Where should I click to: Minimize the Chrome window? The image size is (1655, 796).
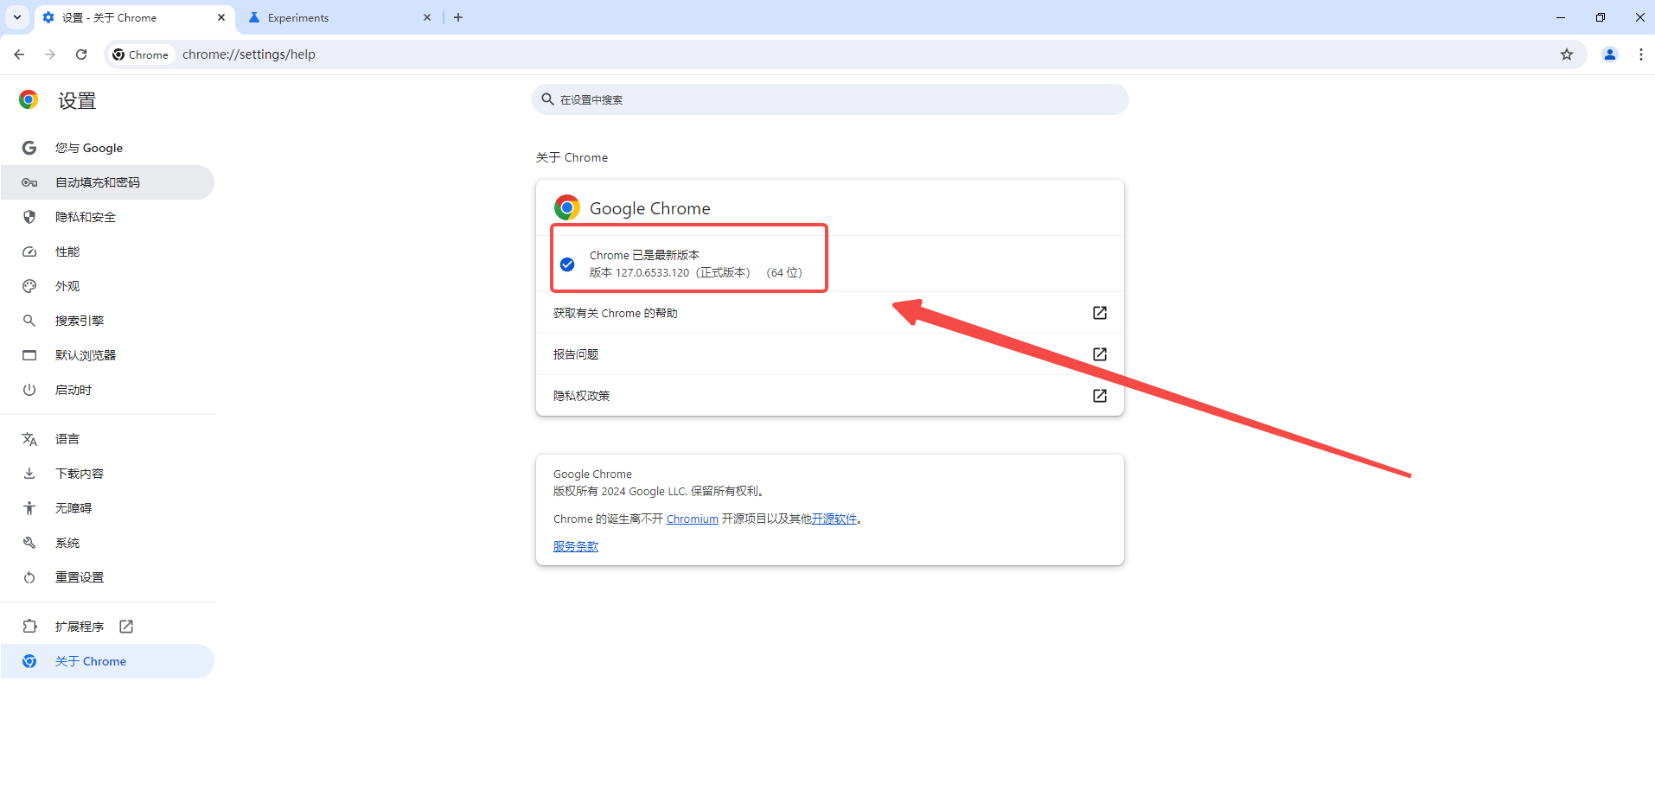pos(1561,17)
